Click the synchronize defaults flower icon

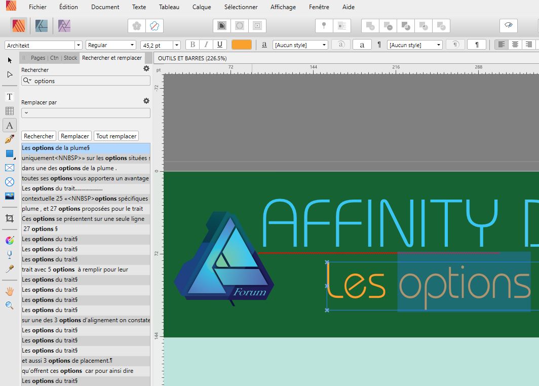point(137,26)
